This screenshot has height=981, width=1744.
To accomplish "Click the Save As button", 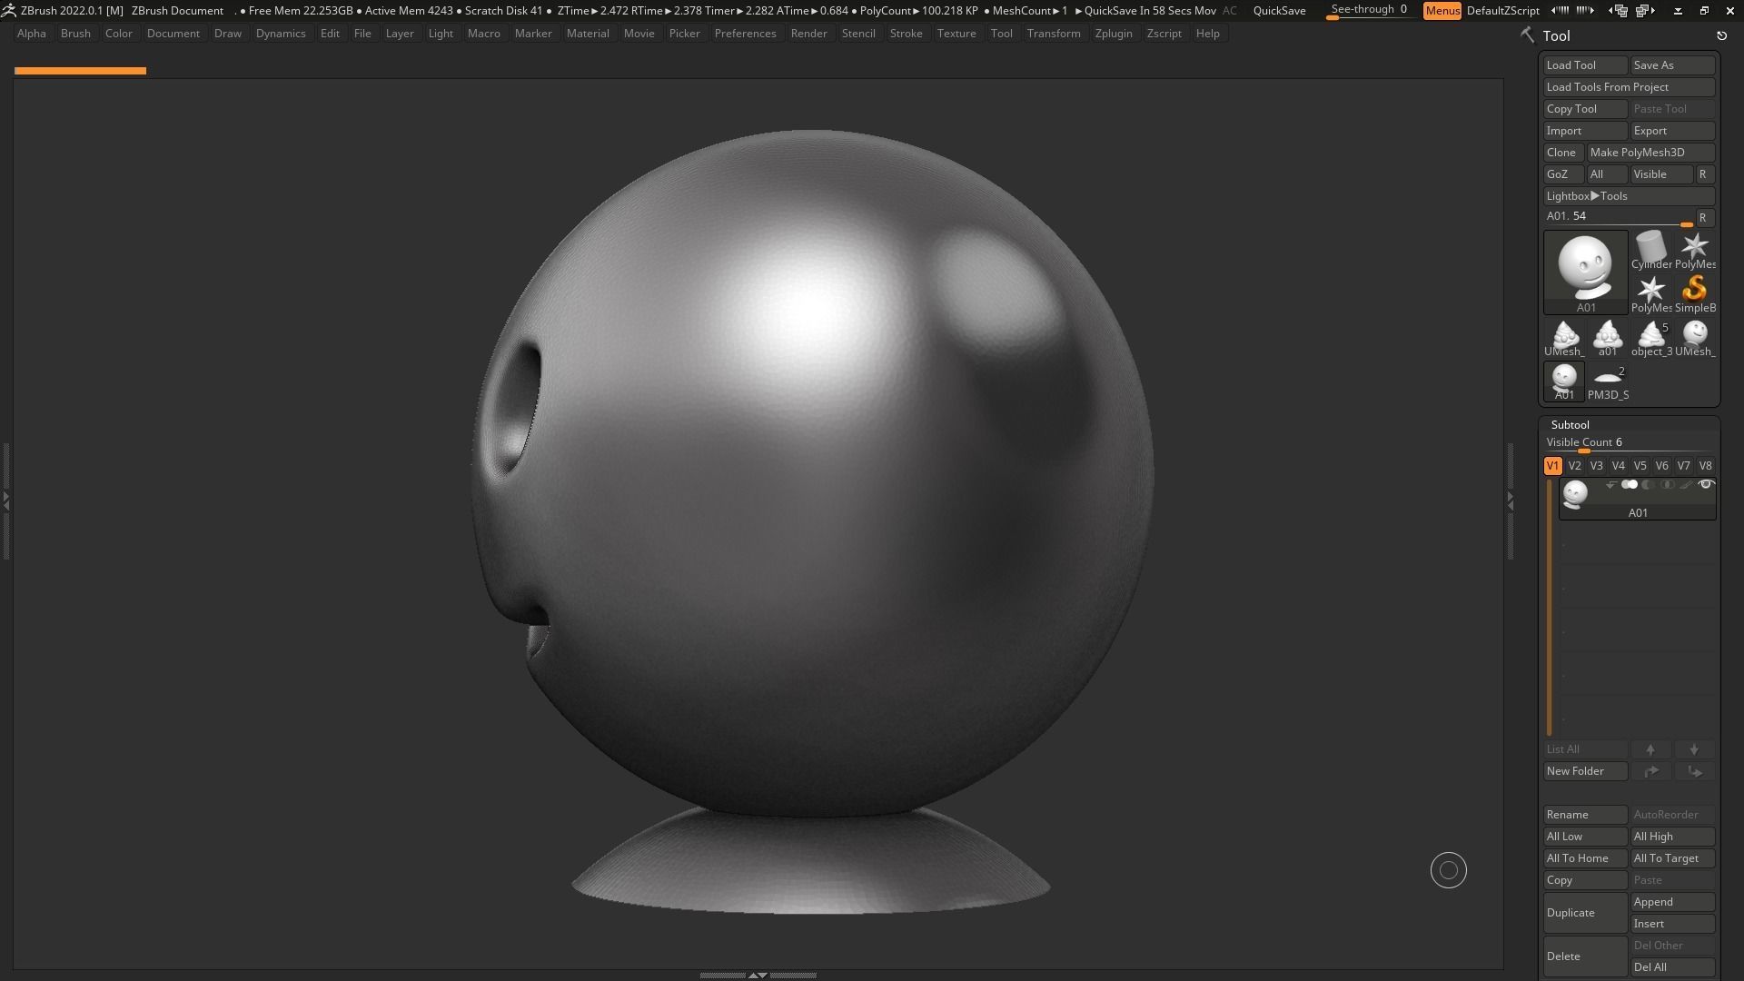I will [1672, 65].
